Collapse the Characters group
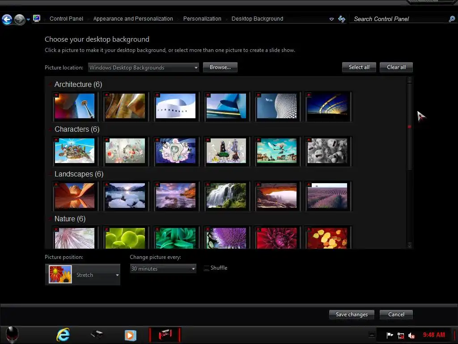The image size is (458, 344). (50, 129)
